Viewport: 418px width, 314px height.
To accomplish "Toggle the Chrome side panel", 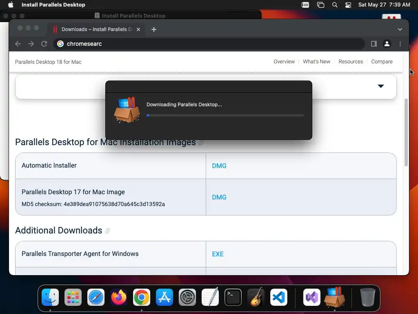I will (374, 44).
